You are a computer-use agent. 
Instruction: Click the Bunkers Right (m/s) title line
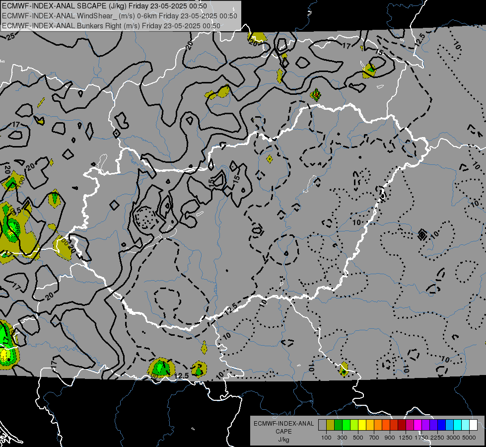point(111,26)
